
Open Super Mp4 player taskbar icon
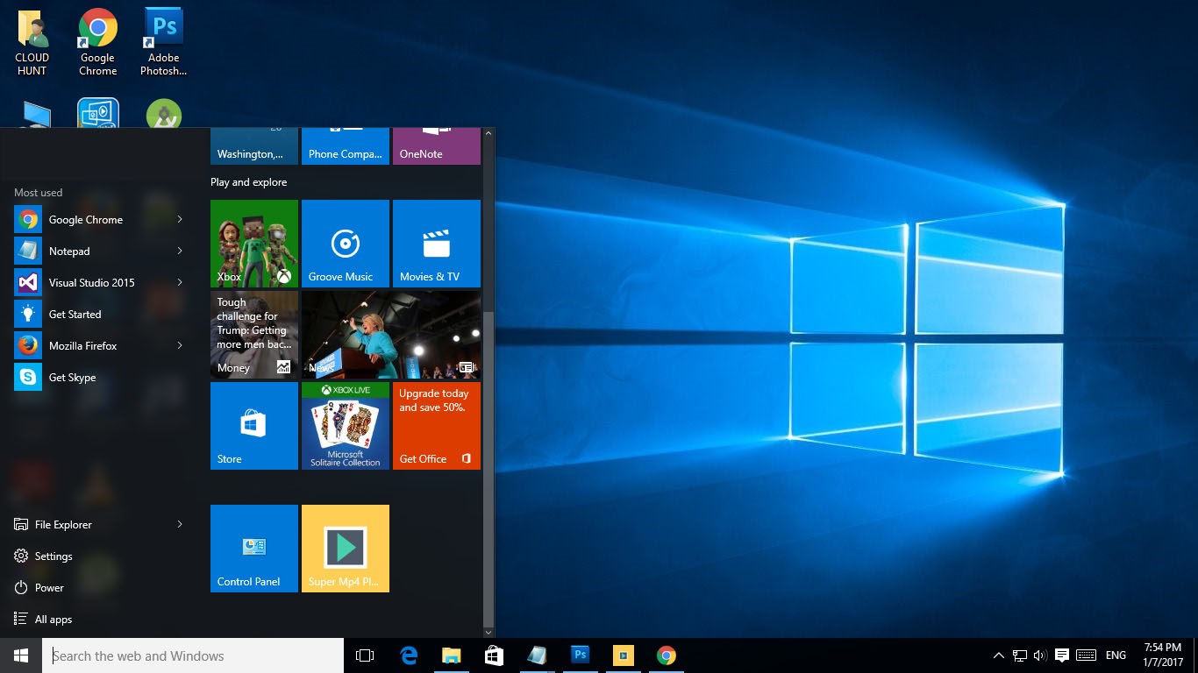(623, 655)
